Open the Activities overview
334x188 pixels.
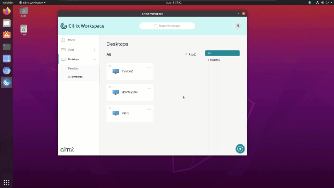pyautogui.click(x=8, y=3)
